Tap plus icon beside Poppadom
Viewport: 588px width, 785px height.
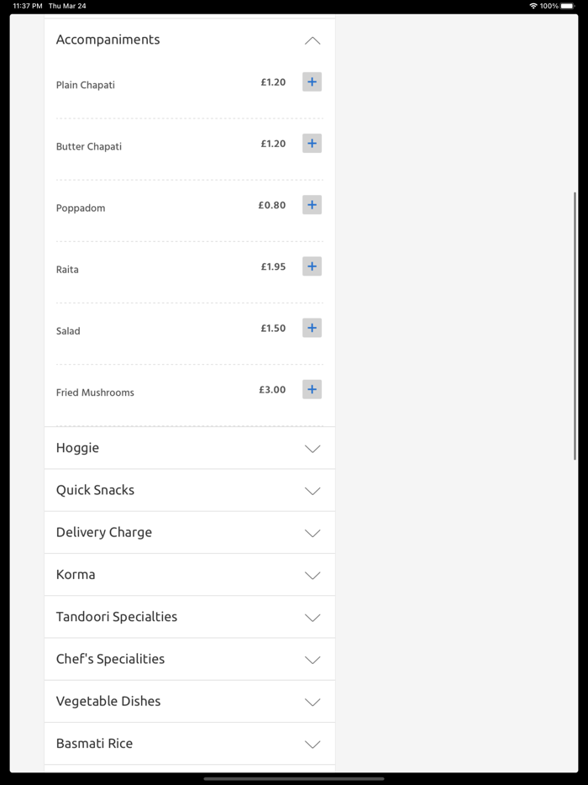(312, 205)
